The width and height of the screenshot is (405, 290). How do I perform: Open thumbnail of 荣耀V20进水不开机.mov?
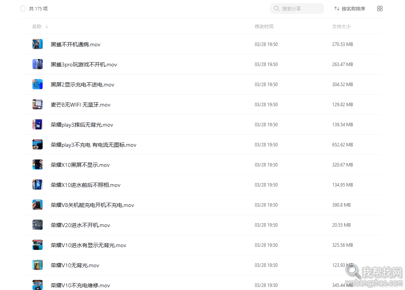coord(38,225)
